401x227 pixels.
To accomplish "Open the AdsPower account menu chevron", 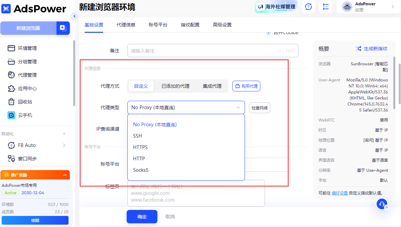I will coord(393,7).
